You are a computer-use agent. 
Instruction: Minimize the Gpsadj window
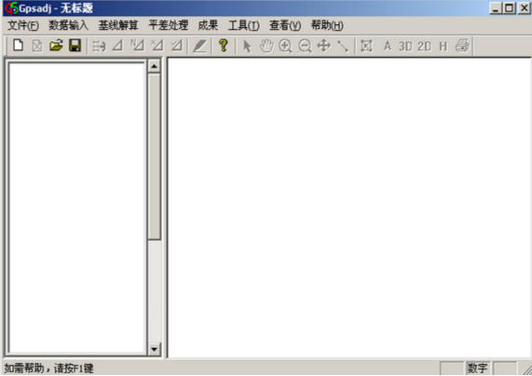coord(496,8)
